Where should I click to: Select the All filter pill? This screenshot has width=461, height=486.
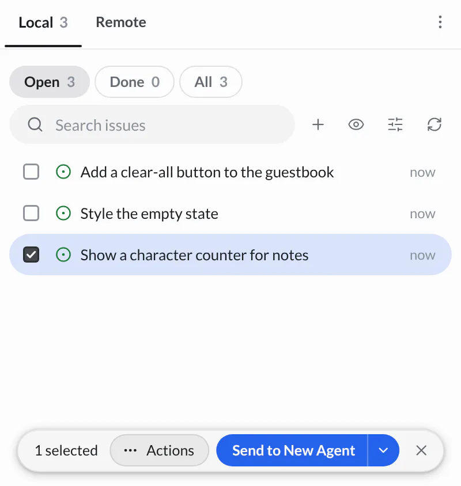pos(211,82)
